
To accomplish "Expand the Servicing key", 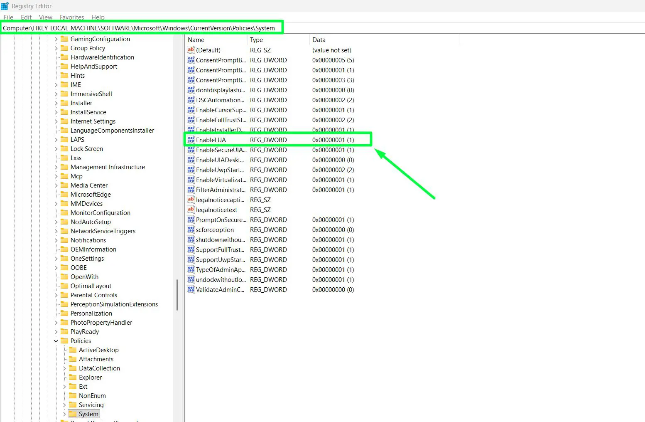I will pyautogui.click(x=64, y=405).
